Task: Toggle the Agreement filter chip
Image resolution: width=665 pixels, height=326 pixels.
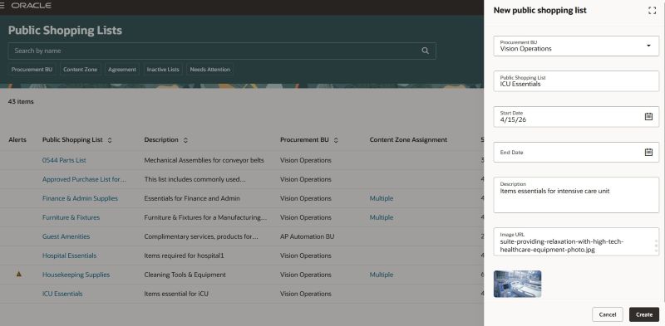Action: [122, 70]
